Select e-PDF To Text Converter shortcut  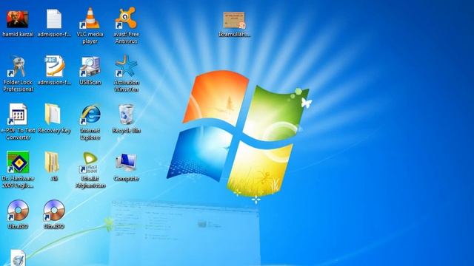click(18, 115)
